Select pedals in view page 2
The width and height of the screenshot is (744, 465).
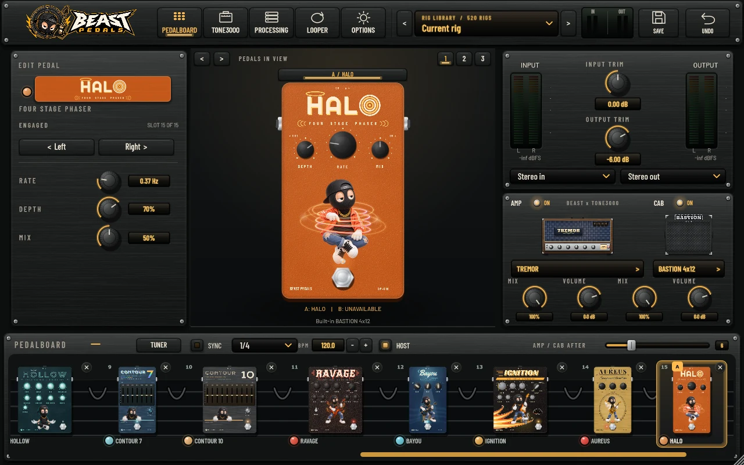point(464,59)
